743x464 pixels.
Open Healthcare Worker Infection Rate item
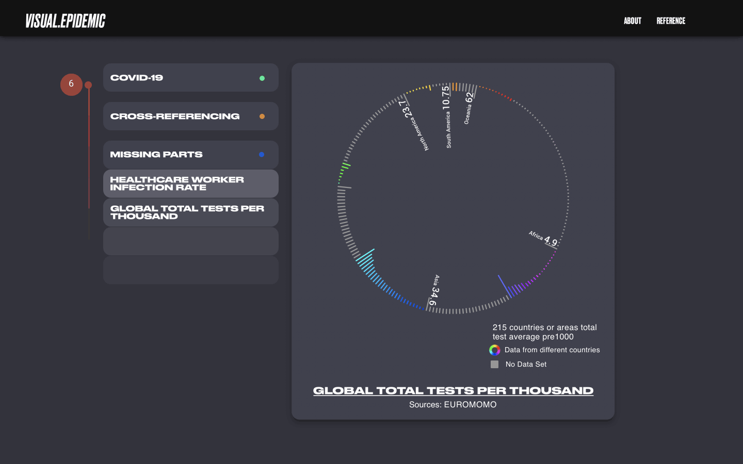[x=191, y=183]
